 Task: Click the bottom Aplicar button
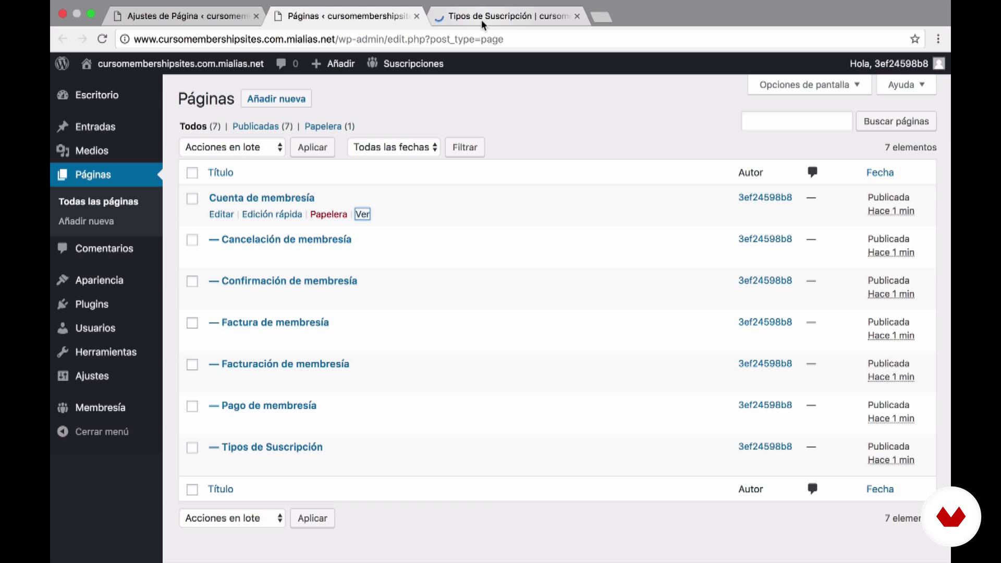point(312,518)
